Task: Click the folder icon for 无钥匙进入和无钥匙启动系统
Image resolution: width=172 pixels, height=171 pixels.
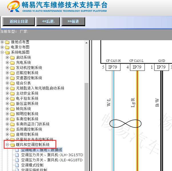Action: pyautogui.click(x=12, y=88)
